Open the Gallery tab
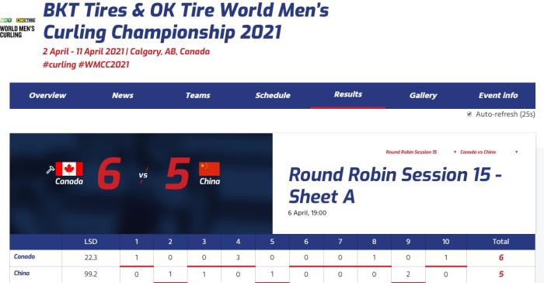The width and height of the screenshot is (544, 283). click(x=423, y=96)
